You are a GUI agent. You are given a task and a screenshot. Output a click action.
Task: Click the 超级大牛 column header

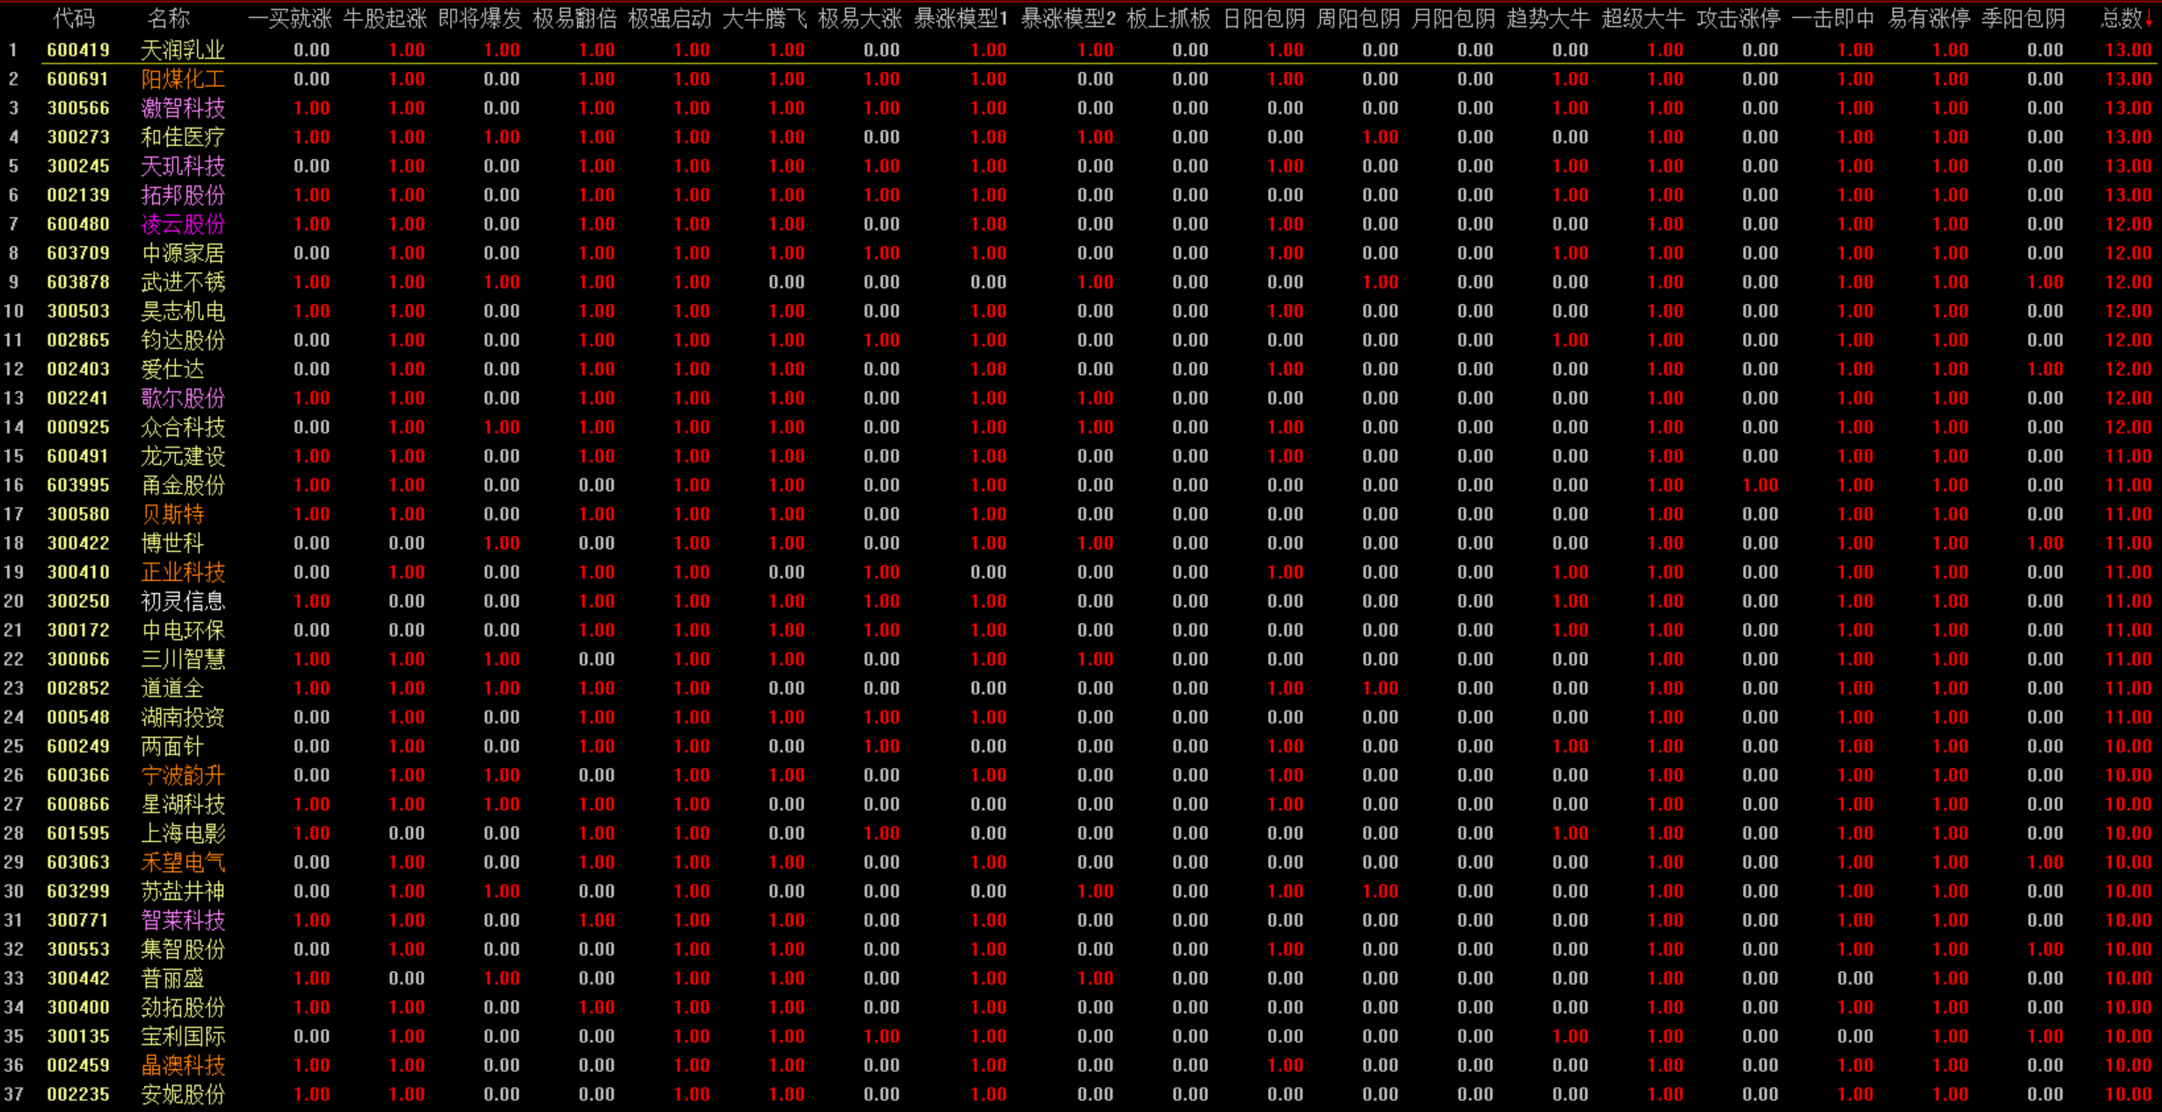(x=1643, y=18)
